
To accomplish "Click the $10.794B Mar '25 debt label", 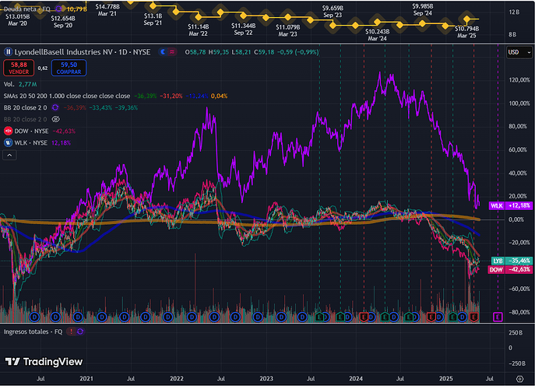I will point(466,33).
